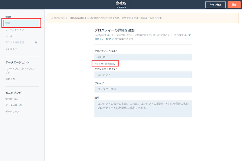Click the 会社名 title in header
Image resolution: width=242 pixels, height=161 pixels.
pyautogui.click(x=121, y=3)
